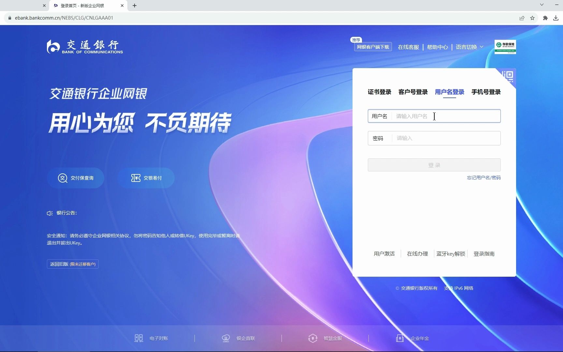Screen dimensions: 563x352
Task: Click the 交付保查询 magnifier icon
Action: coord(63,178)
